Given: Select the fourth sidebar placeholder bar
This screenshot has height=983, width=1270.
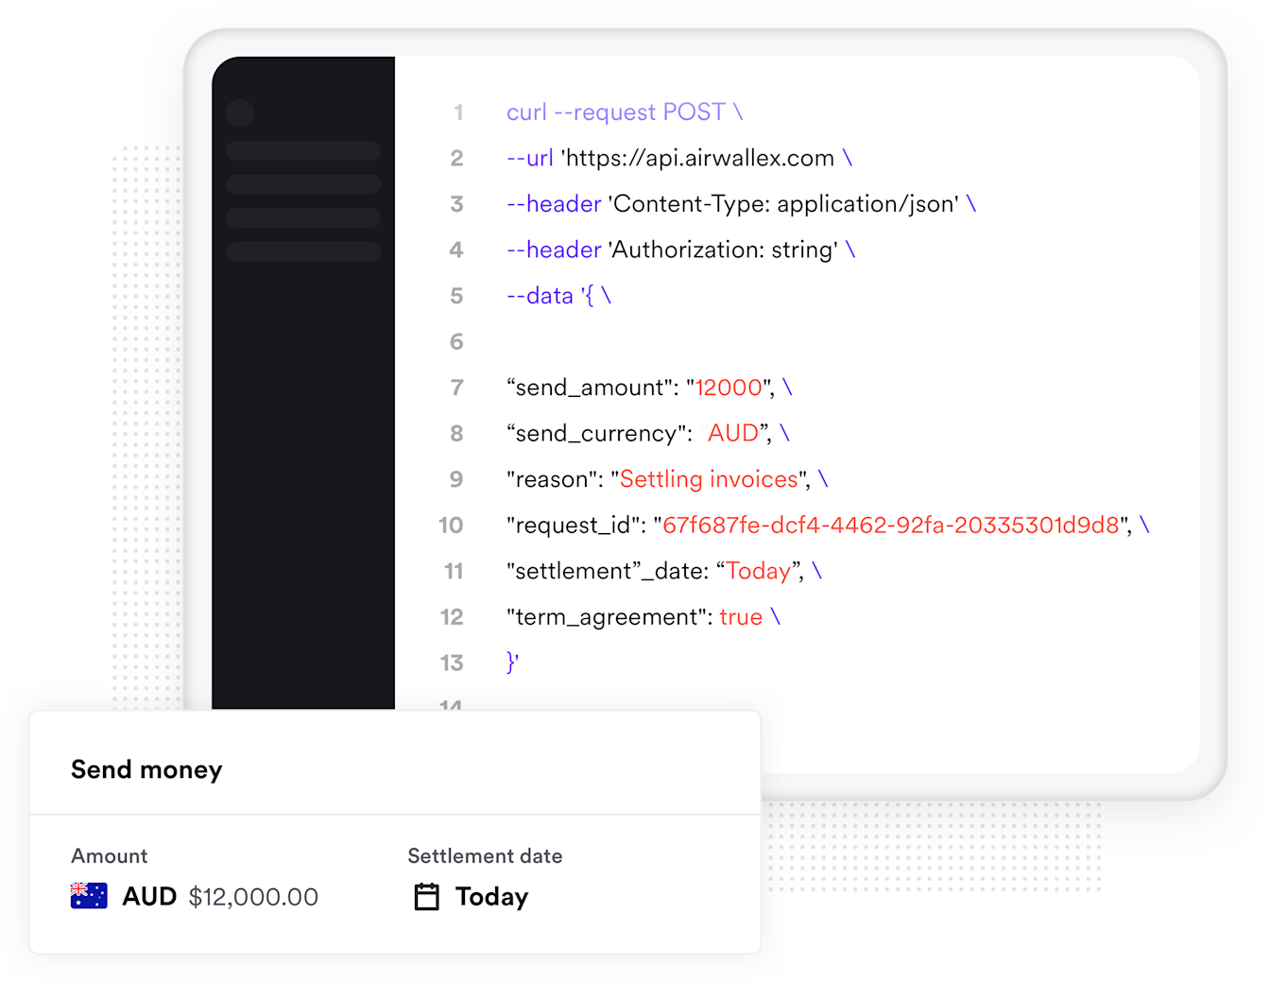Looking at the screenshot, I should 303,250.
